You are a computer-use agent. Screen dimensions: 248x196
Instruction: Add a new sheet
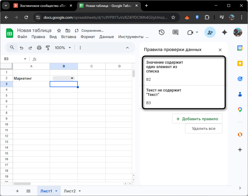click(17, 191)
